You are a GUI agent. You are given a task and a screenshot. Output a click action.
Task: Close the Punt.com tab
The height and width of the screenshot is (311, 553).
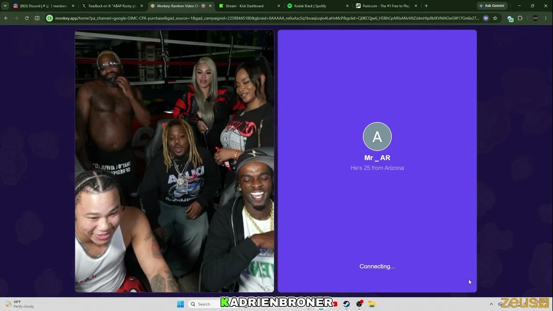tap(416, 6)
